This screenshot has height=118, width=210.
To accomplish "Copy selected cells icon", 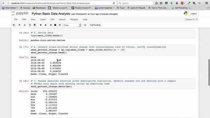I will coord(30,25).
